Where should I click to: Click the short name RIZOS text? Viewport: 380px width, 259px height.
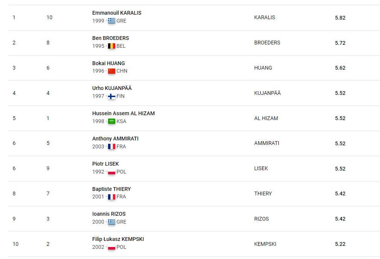pyautogui.click(x=261, y=219)
